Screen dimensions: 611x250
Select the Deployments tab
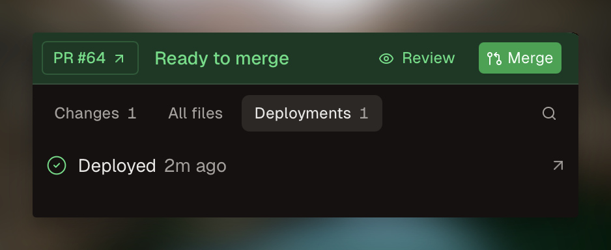[312, 113]
